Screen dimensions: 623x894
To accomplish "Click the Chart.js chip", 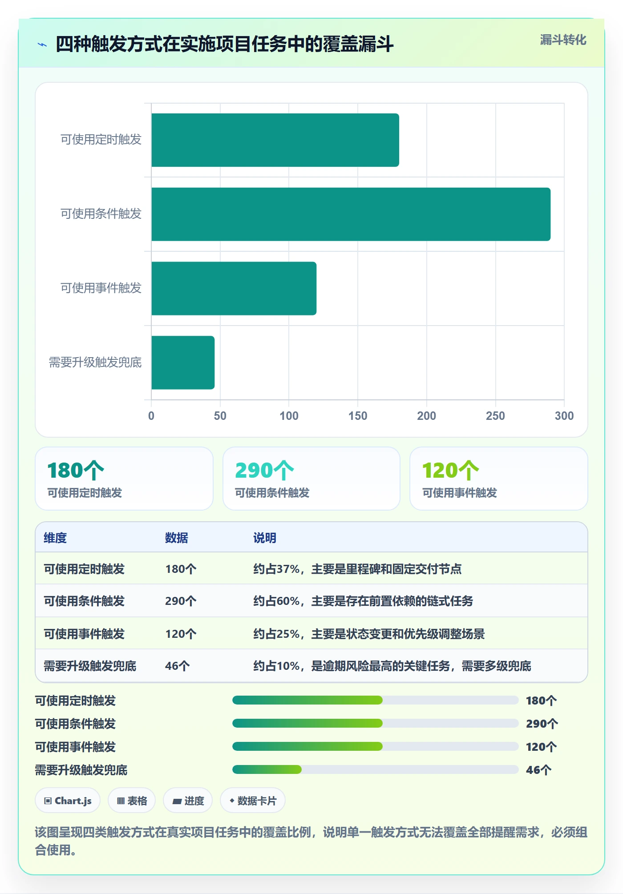I will pos(68,801).
